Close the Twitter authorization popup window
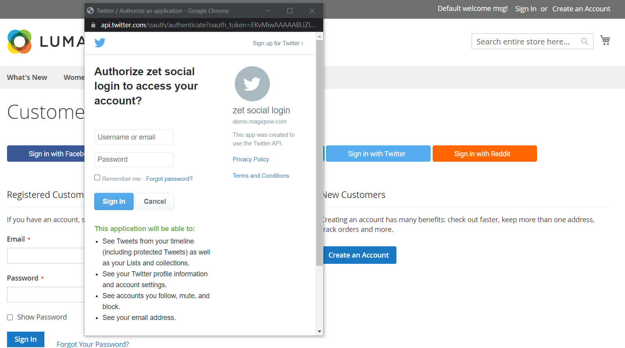This screenshot has width=625, height=348. tap(312, 11)
